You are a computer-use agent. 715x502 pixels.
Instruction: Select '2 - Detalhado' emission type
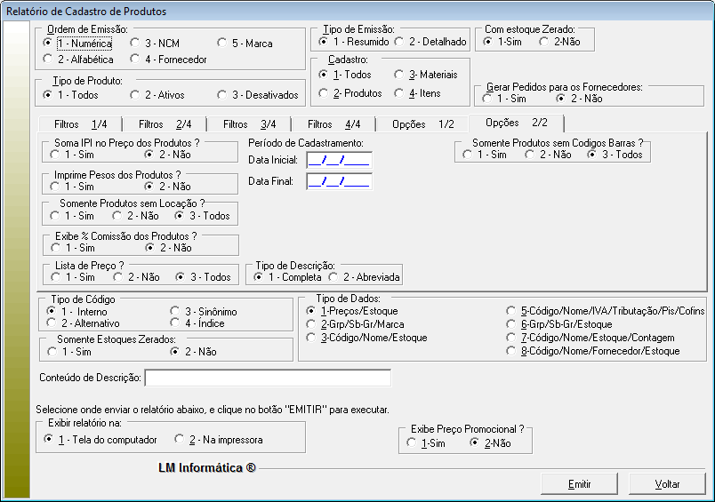coord(400,42)
